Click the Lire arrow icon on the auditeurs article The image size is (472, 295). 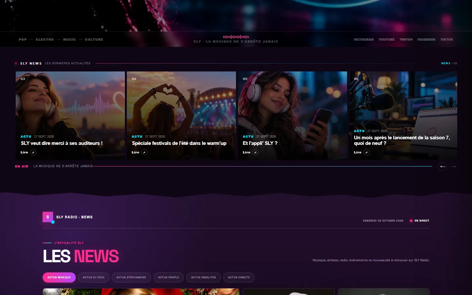pos(33,152)
